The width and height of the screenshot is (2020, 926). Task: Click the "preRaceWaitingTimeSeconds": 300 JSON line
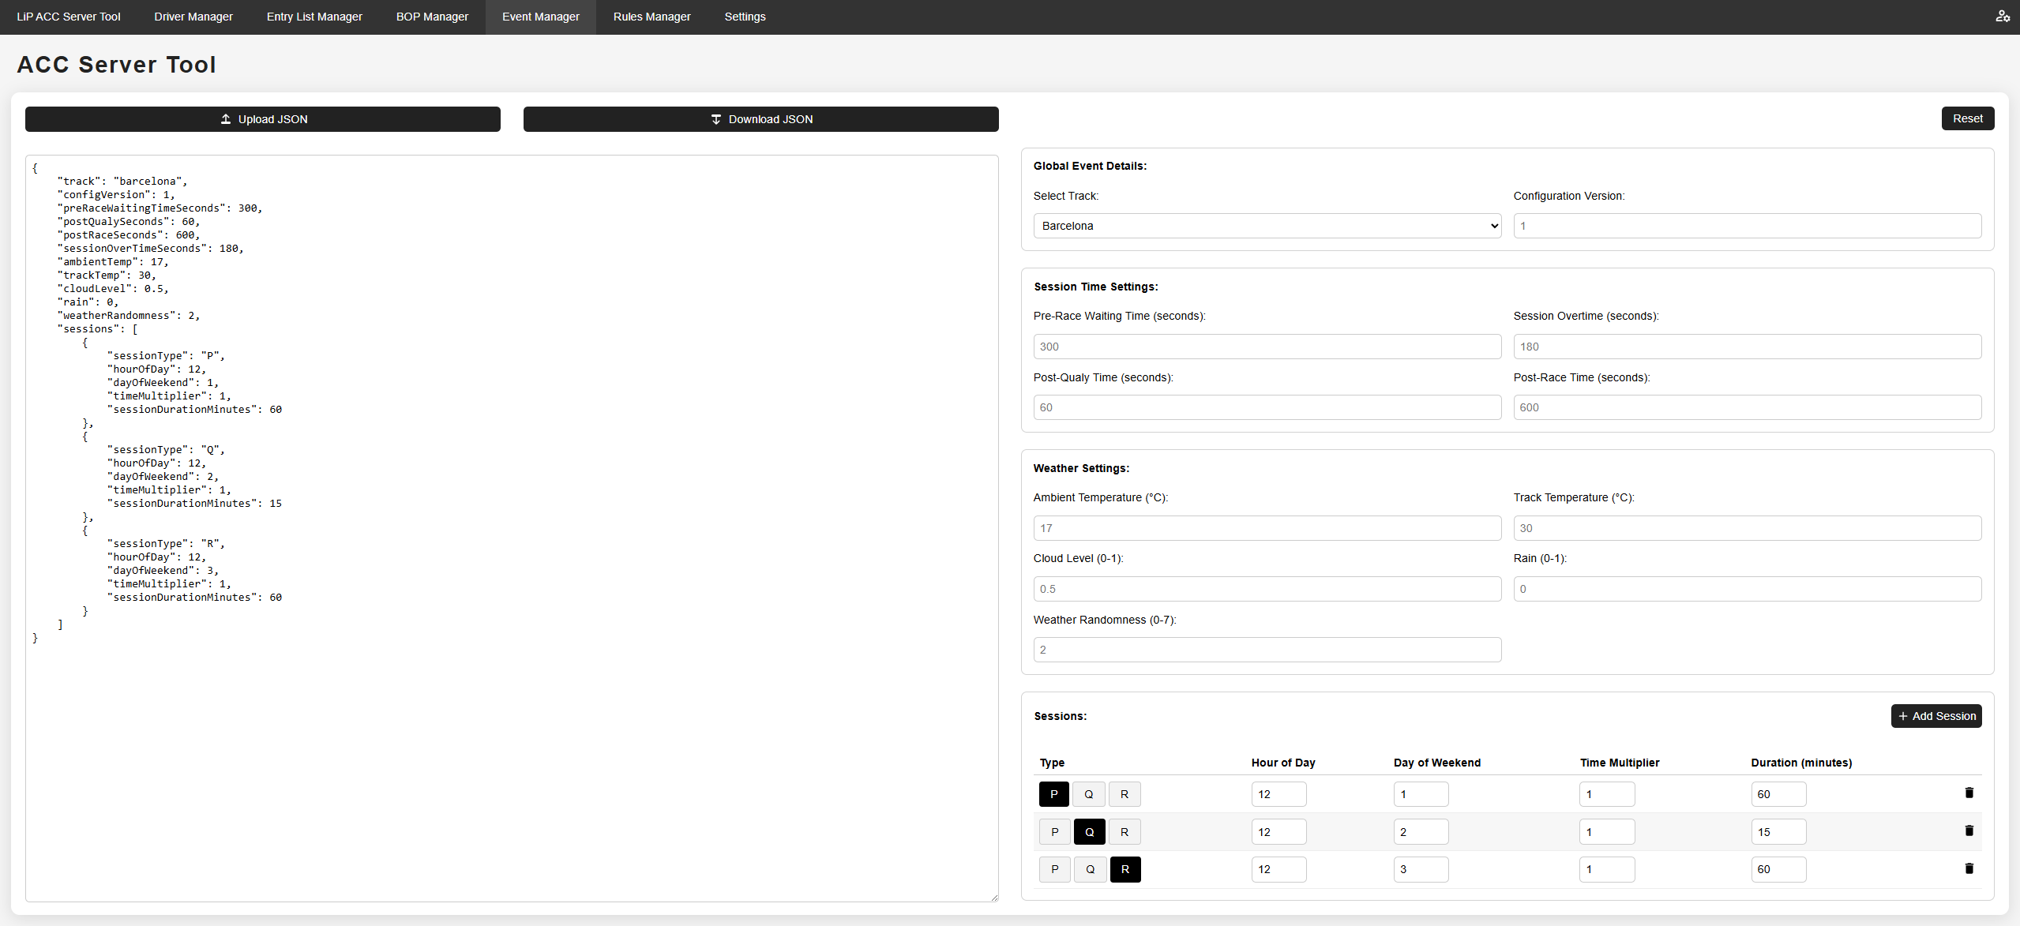160,208
